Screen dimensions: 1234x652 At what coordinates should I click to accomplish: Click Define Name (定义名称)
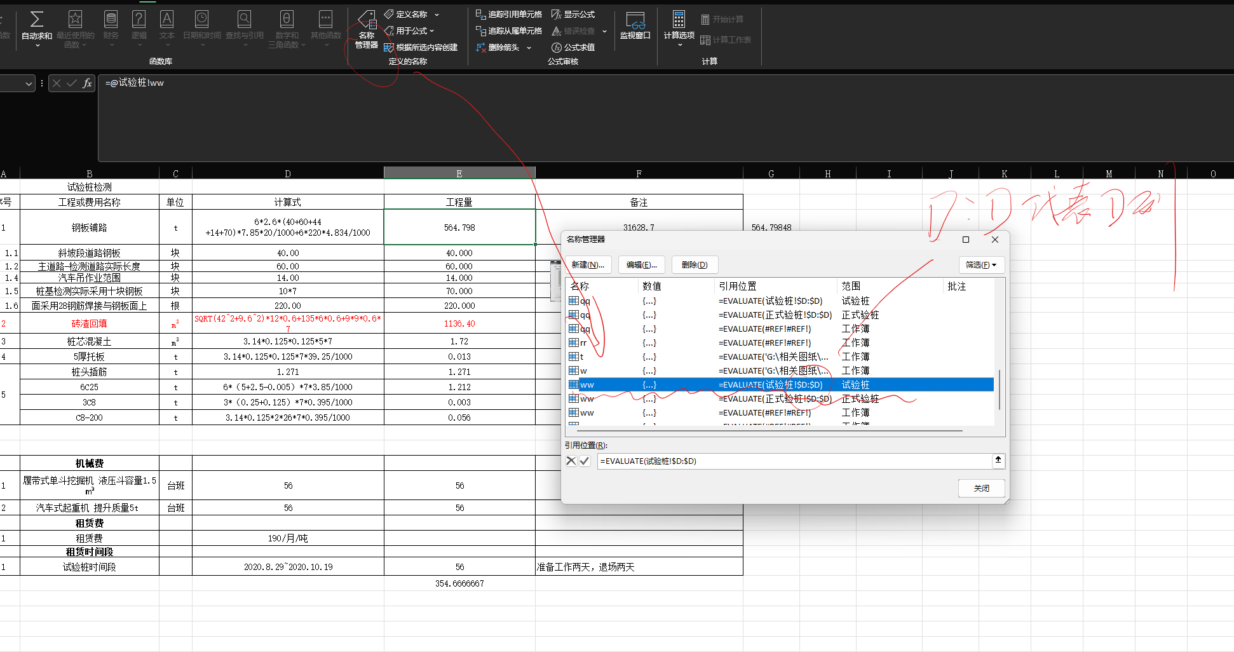406,14
